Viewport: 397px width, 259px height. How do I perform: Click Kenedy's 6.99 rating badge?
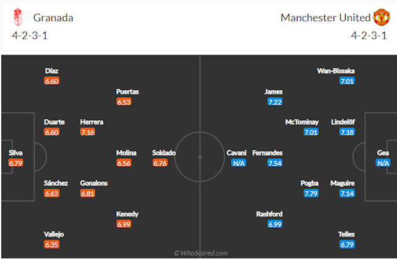[124, 225]
